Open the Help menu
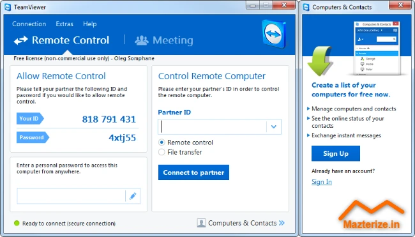Screen dimensions: 415x237 (90, 24)
